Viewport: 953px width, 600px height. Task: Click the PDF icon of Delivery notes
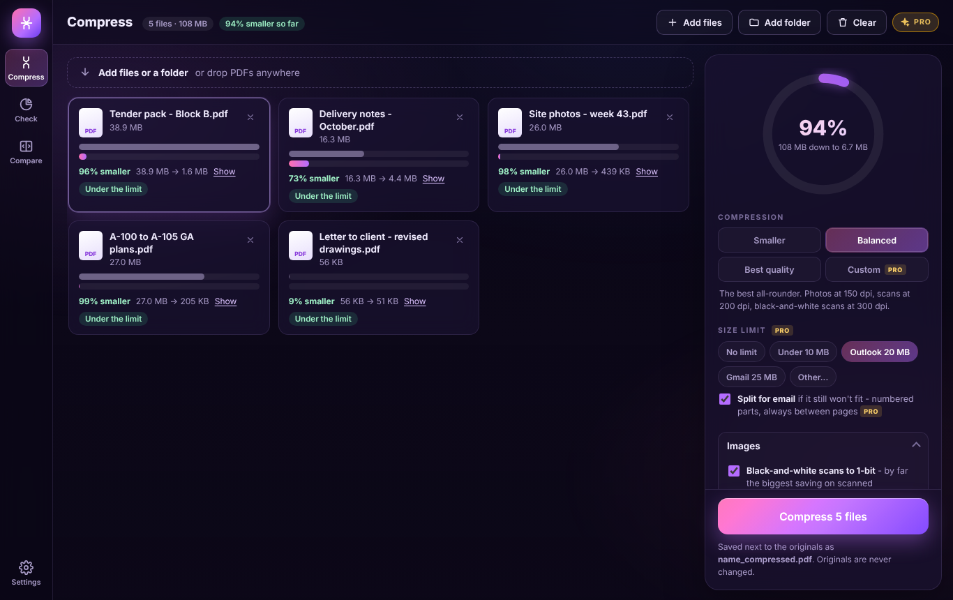[x=301, y=122]
